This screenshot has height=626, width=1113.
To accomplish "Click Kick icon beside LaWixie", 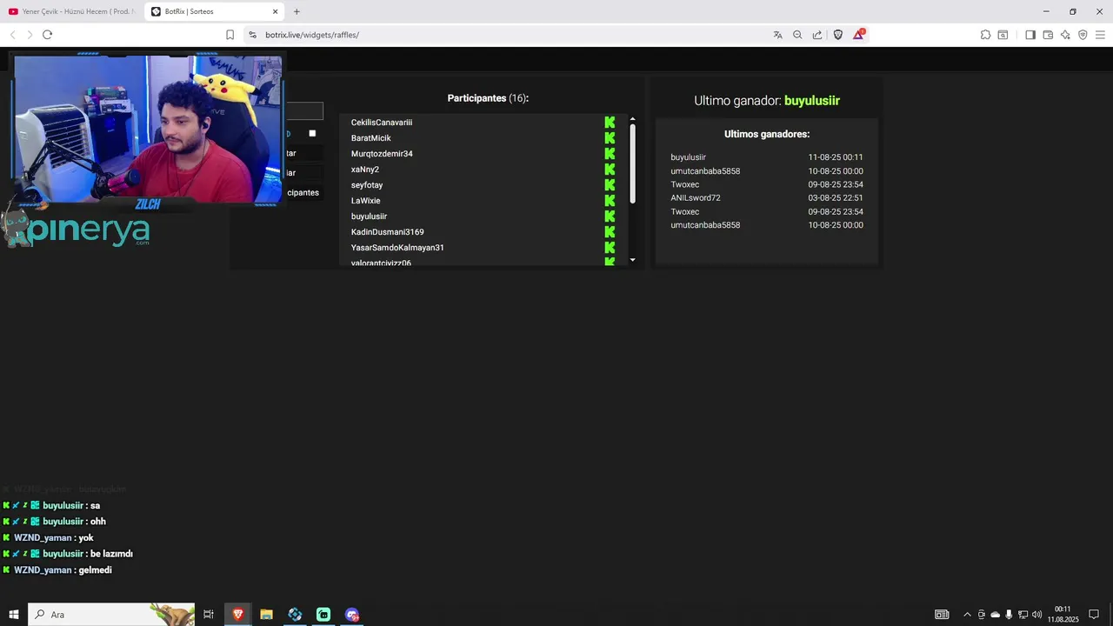I will 610,201.
